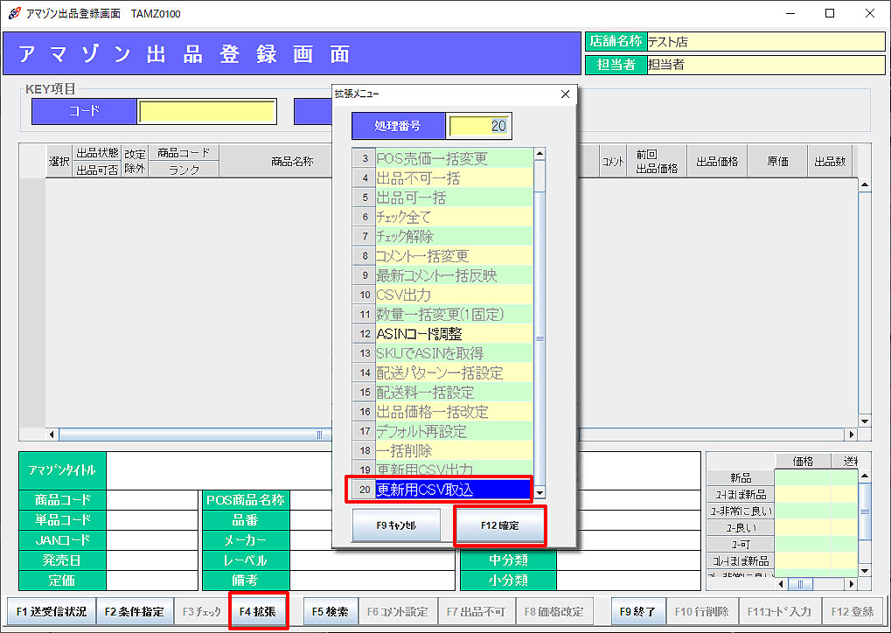Select menu item 20 更新用CSV取込
The width and height of the screenshot is (891, 633).
click(453, 490)
